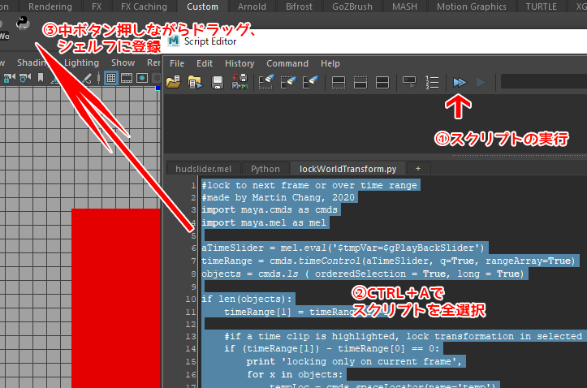Click the Load Script folder icon
This screenshot has height=388, width=587.
tap(173, 82)
